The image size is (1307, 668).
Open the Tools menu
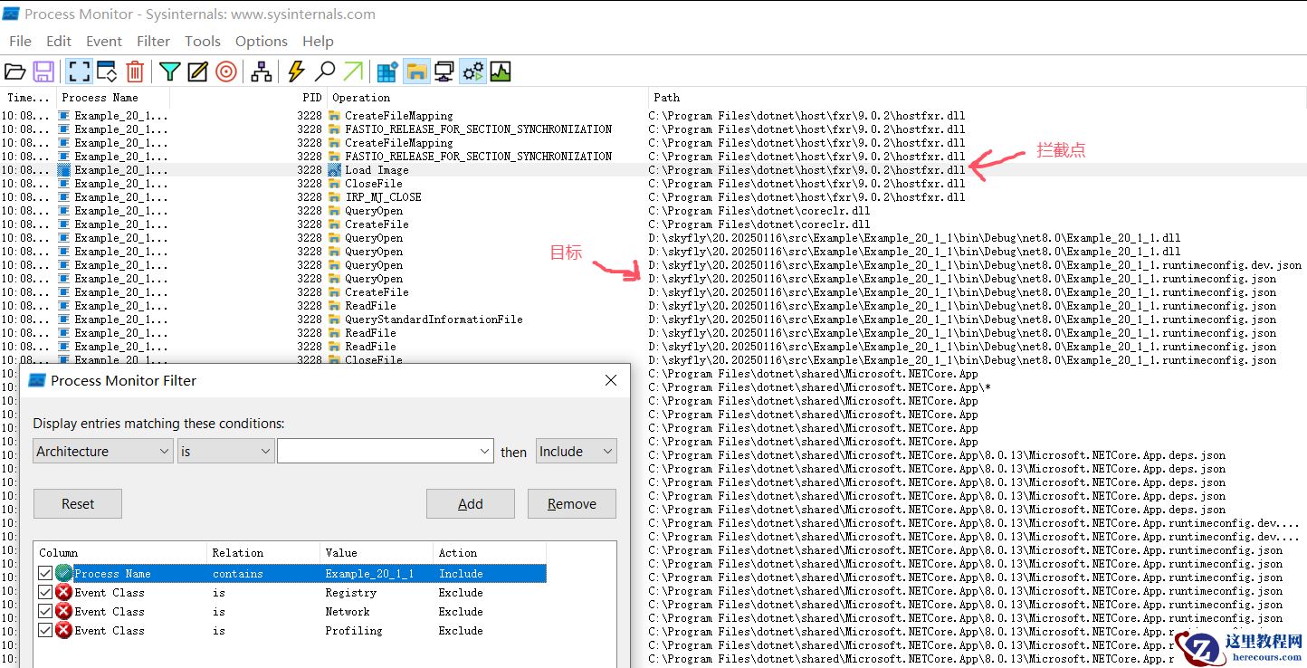point(203,41)
